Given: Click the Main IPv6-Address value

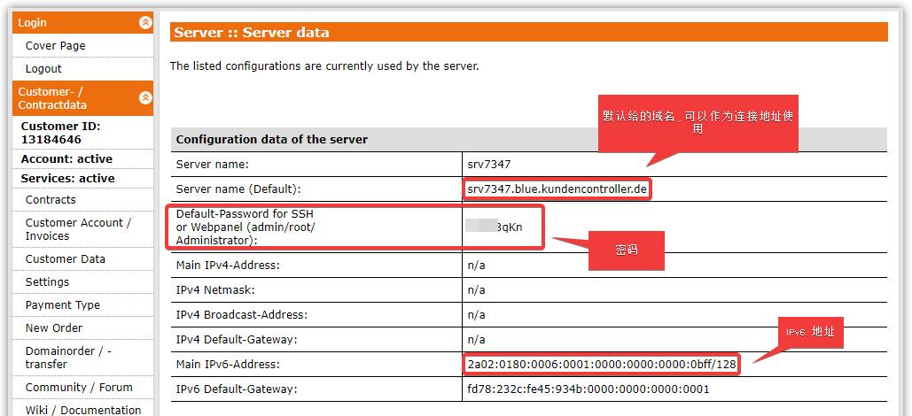Looking at the screenshot, I should [x=601, y=365].
